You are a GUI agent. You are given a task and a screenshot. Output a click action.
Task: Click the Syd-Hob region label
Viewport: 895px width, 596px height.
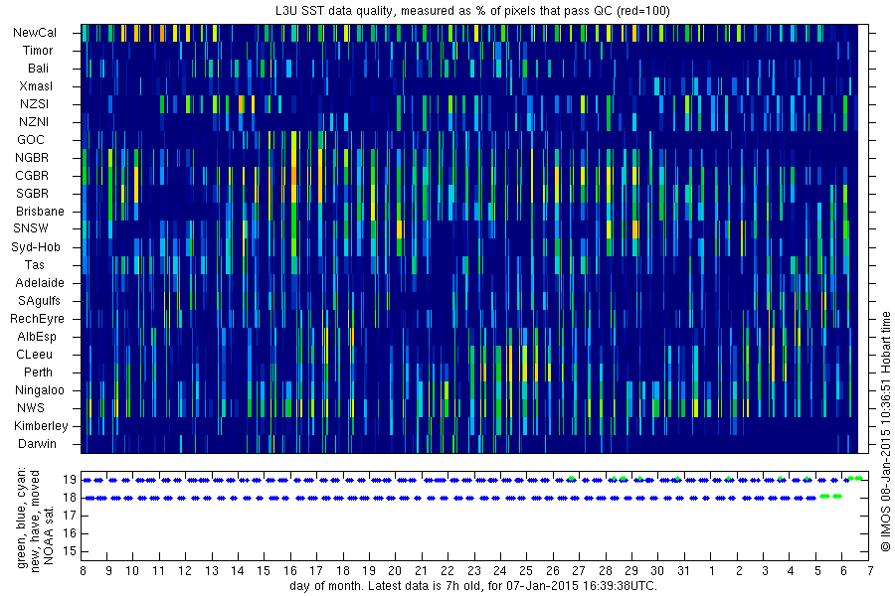(36, 247)
